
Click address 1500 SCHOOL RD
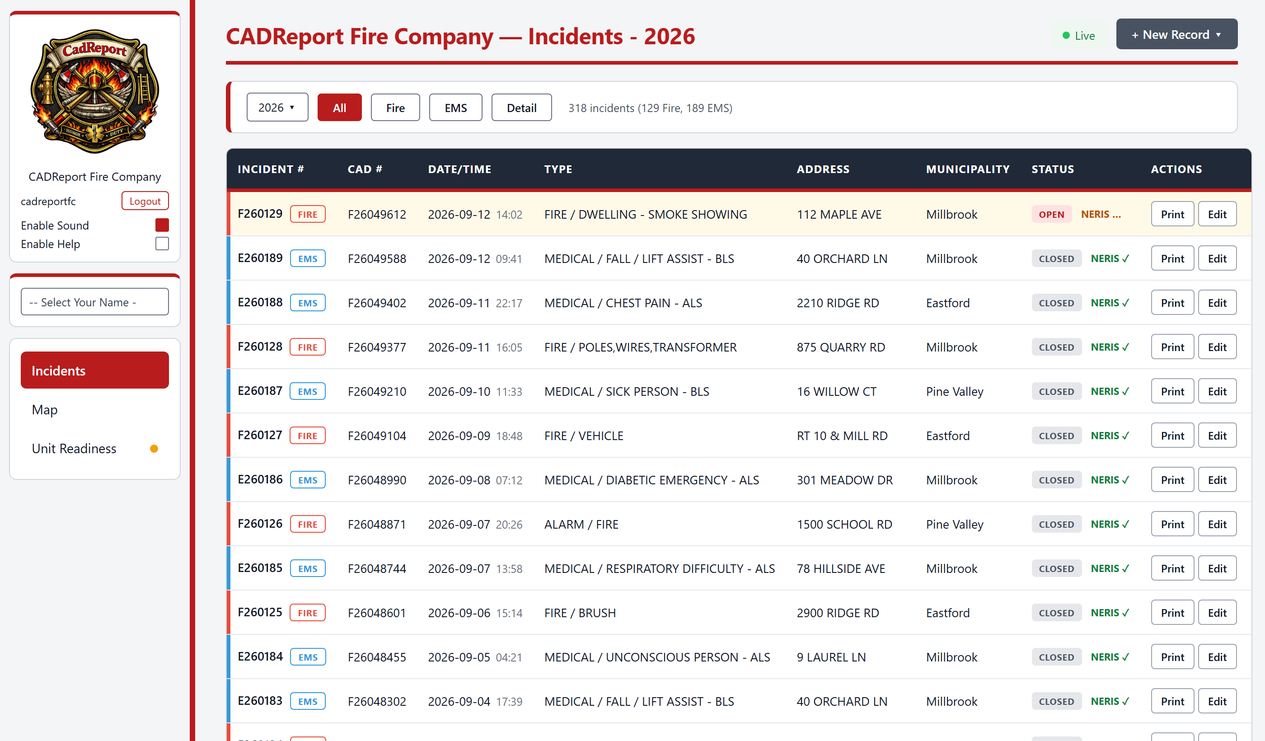(x=844, y=524)
